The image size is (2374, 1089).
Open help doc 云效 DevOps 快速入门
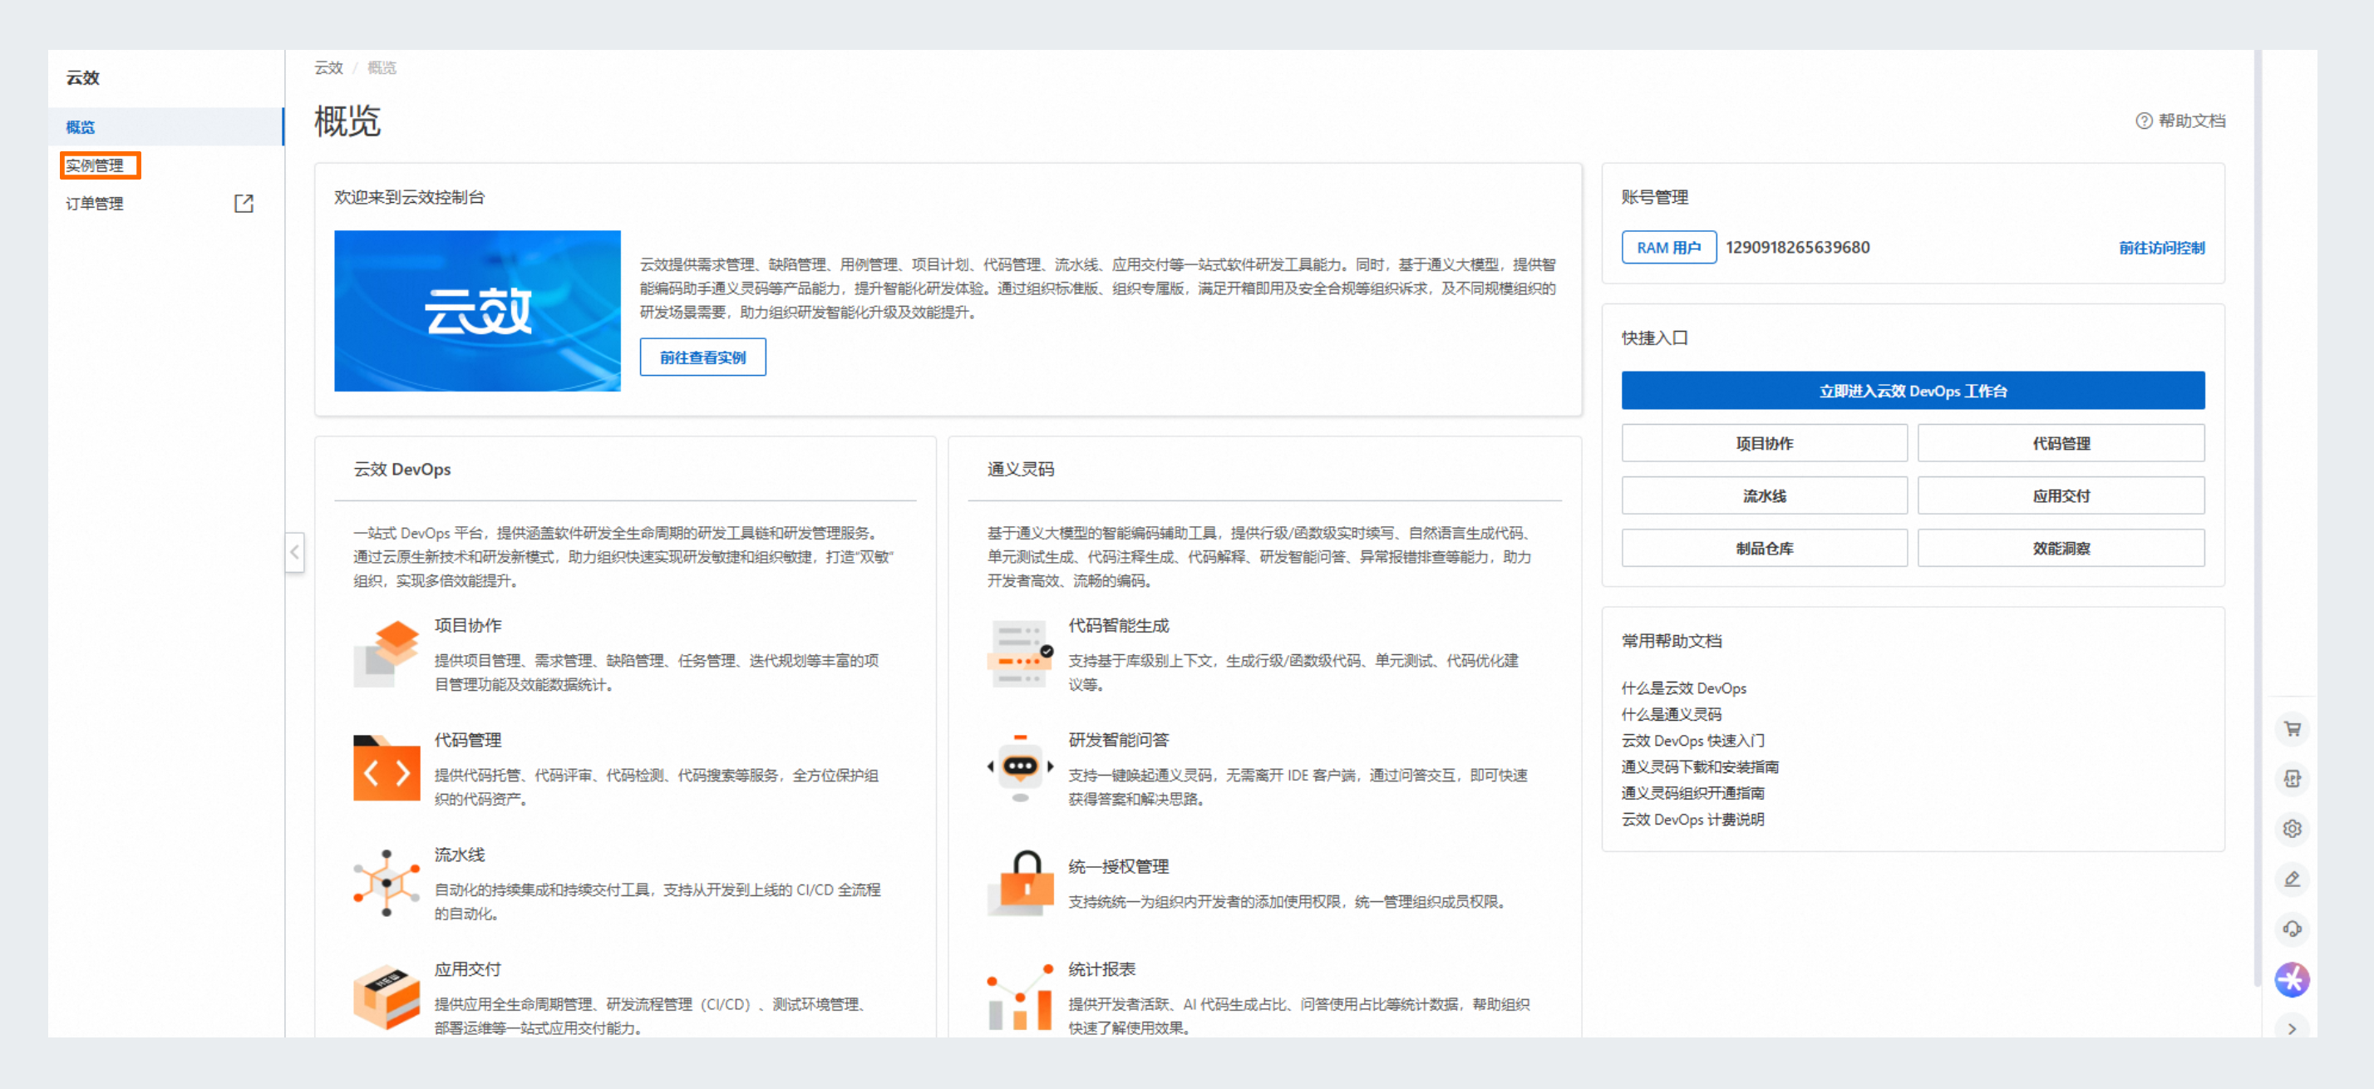pos(1692,741)
